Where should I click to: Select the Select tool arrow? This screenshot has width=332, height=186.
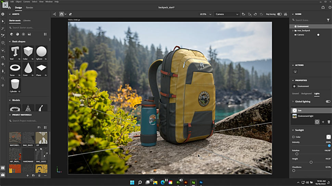[x=3, y=21]
